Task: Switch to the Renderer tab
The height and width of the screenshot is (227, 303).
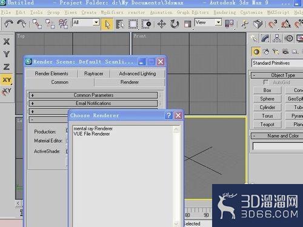Action: click(x=130, y=82)
